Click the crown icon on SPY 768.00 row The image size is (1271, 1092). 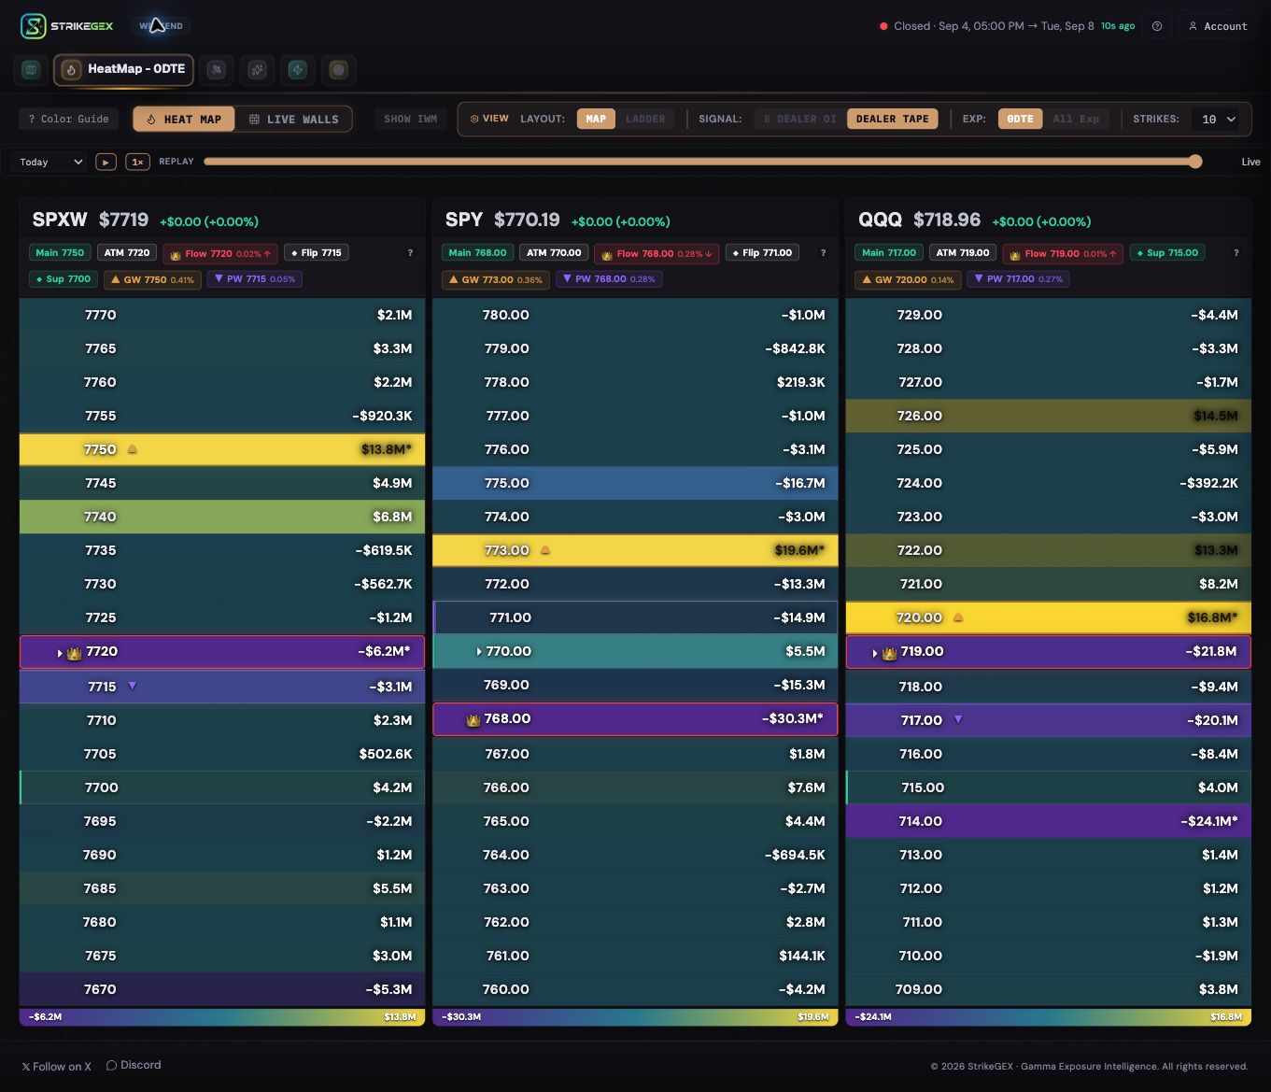click(473, 719)
